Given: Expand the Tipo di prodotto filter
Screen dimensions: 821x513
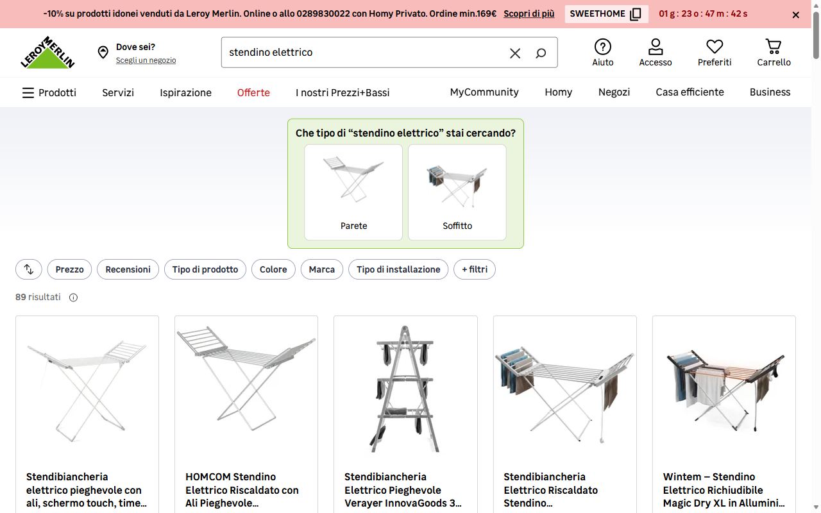Looking at the screenshot, I should click(x=205, y=269).
